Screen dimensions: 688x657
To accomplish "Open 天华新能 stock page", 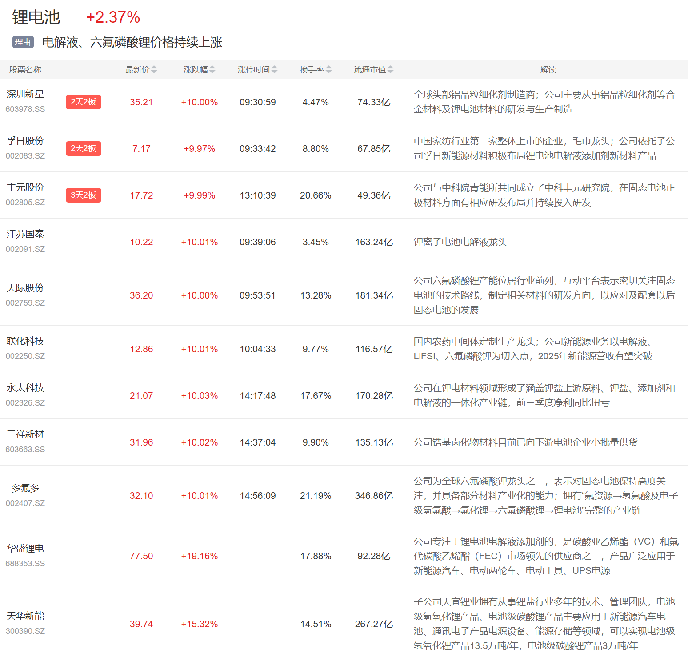I will 25,616.
